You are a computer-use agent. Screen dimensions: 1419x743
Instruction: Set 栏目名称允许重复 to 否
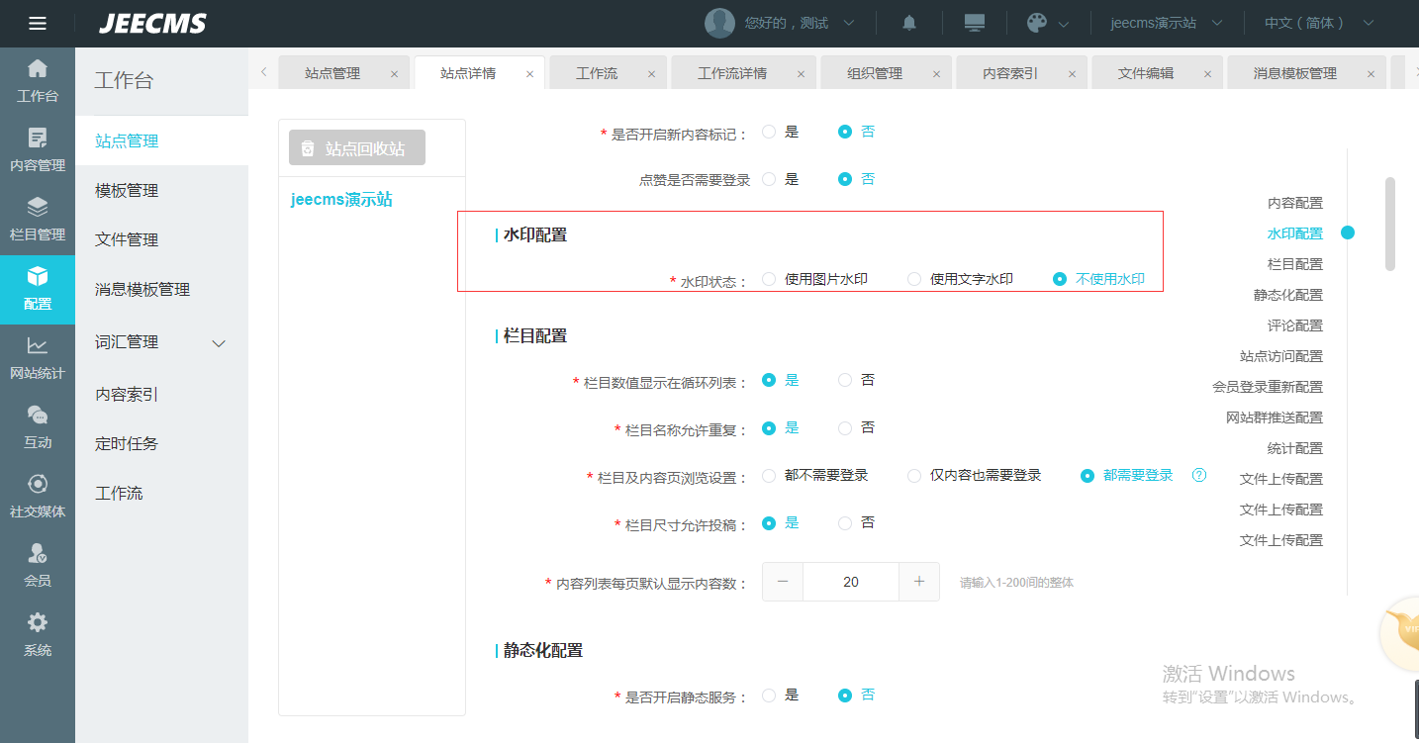click(x=845, y=428)
